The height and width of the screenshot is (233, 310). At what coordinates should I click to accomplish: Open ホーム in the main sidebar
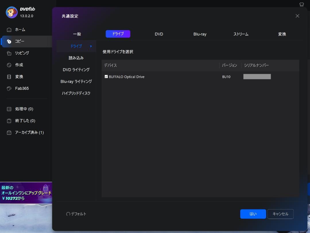20,30
